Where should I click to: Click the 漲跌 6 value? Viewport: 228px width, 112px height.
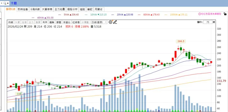(69, 27)
